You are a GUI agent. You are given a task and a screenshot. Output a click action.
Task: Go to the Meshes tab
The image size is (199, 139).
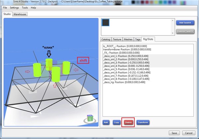[128, 39]
